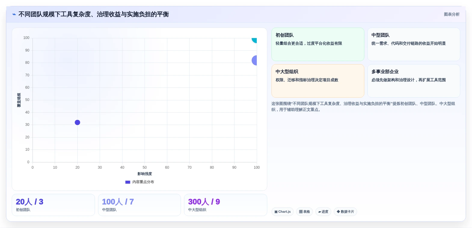Open the 中型团队 card
Viewport: 472px width, 228px height.
tap(414, 44)
